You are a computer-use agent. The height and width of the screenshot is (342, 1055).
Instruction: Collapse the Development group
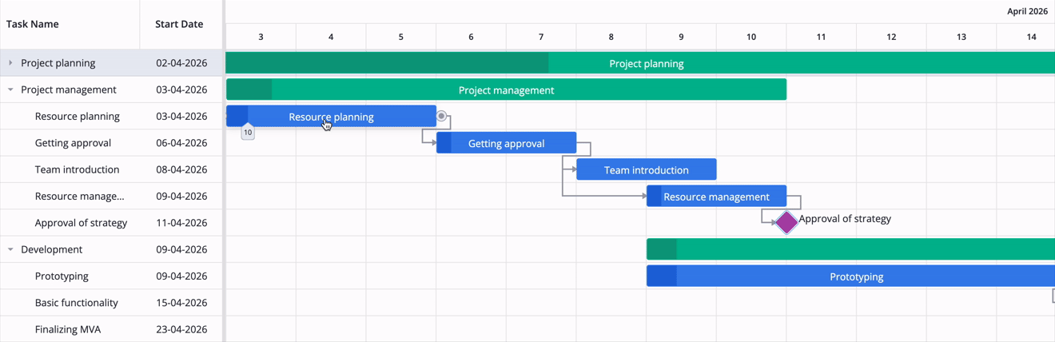(x=10, y=249)
